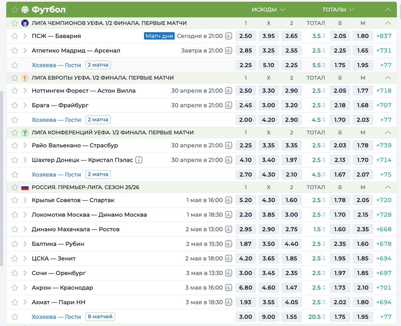The image size is (401, 326).
Task: Favorite the Футбол section with its star
Action: click(14, 10)
